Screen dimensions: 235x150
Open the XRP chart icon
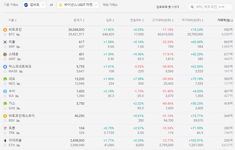(18, 47)
